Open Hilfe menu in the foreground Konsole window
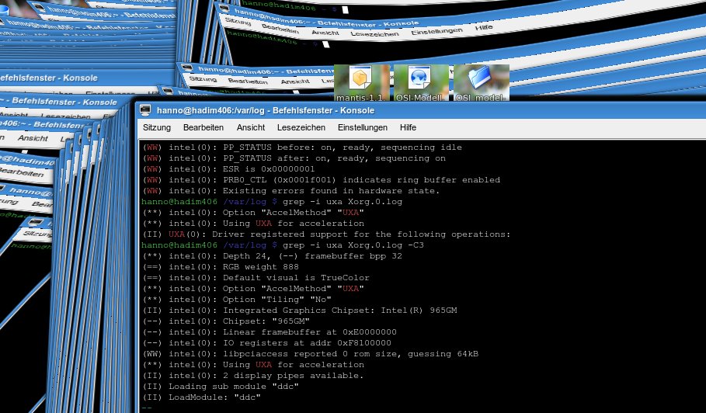Image resolution: width=706 pixels, height=413 pixels. pos(408,127)
